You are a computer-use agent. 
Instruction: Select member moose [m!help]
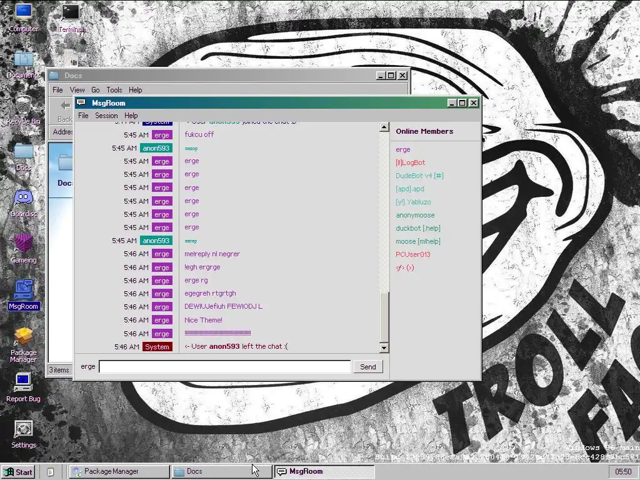tap(418, 241)
